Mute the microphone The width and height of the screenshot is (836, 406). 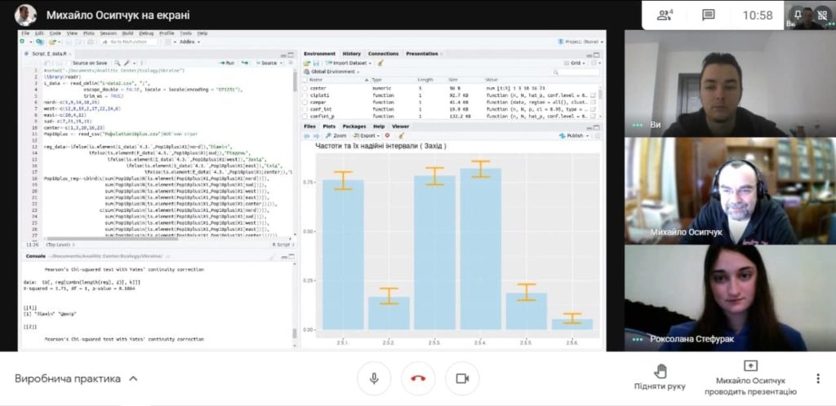(x=374, y=379)
